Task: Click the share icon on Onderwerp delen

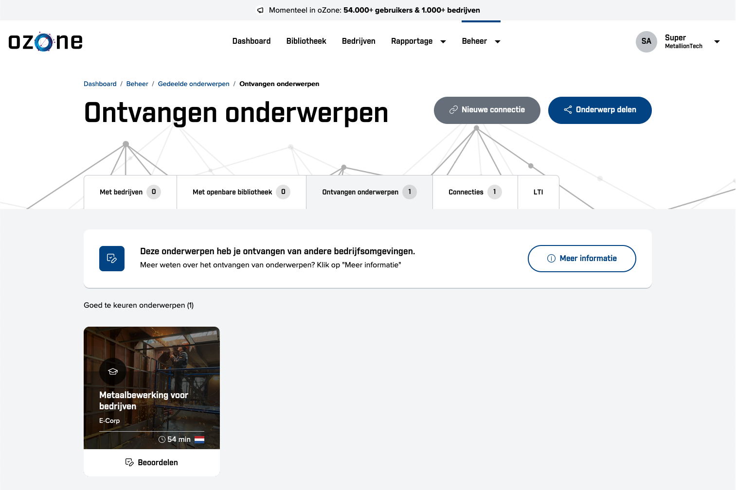Action: [568, 110]
